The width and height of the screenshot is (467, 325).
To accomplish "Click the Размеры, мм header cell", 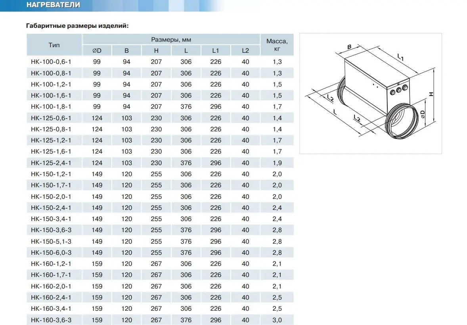I will 171,39.
